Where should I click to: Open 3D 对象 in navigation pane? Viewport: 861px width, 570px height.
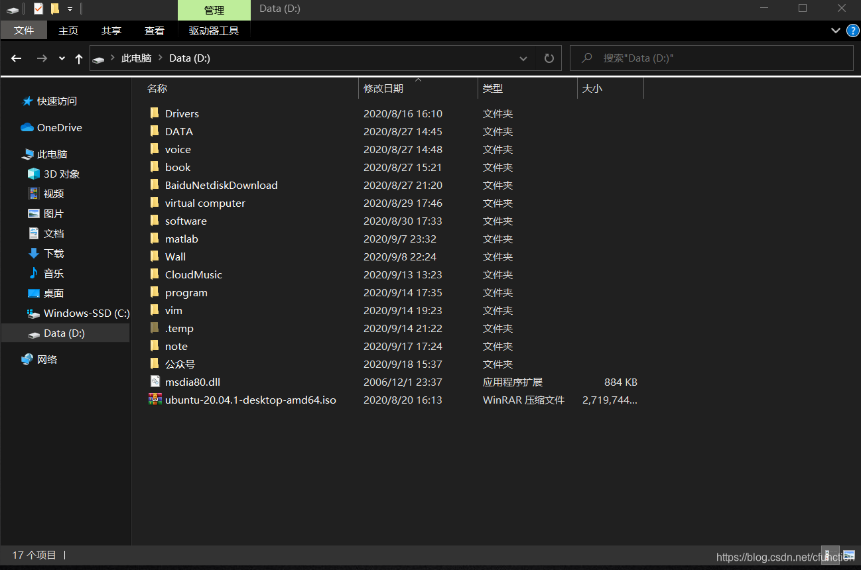pos(62,174)
